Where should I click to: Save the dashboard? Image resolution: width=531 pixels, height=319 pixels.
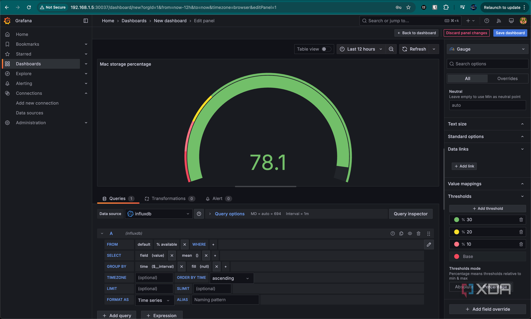point(510,33)
